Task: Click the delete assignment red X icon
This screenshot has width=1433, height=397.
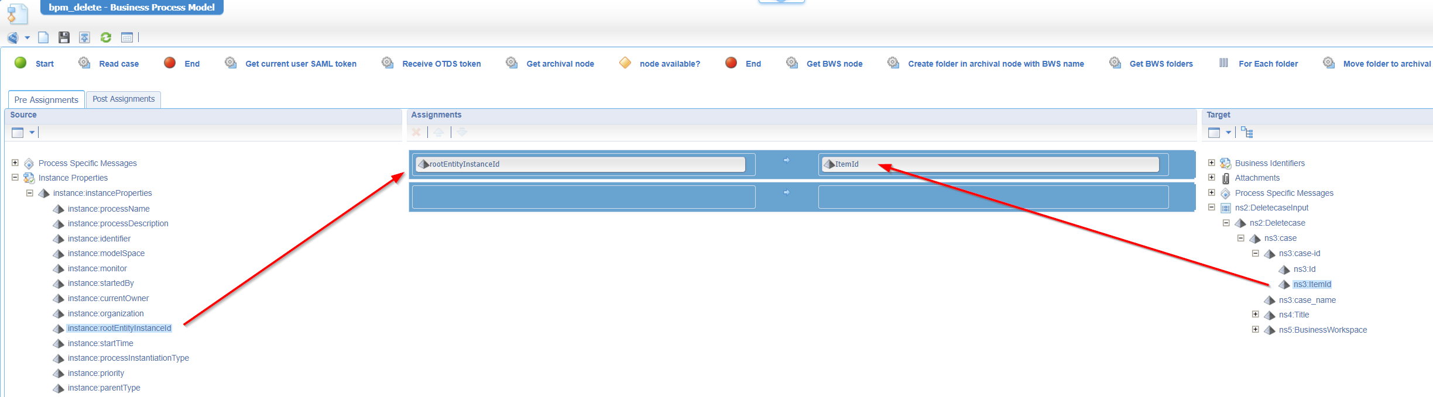Action: pos(416,132)
